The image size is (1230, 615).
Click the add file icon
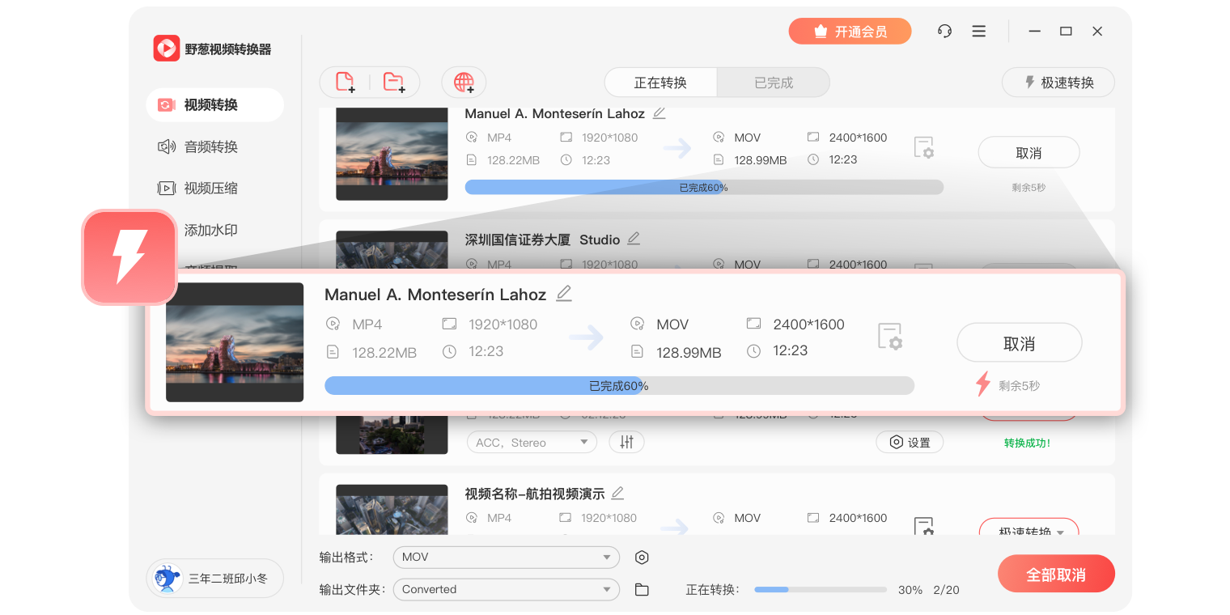(x=346, y=82)
